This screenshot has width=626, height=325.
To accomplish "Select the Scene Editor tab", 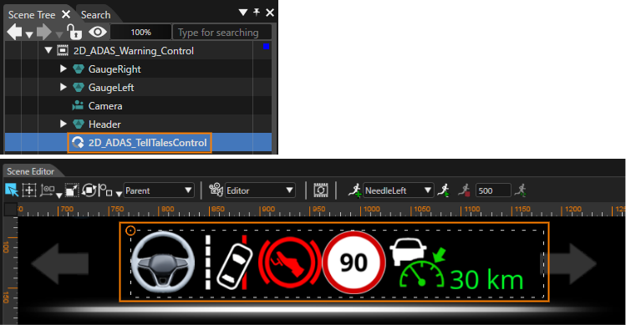I will point(30,171).
